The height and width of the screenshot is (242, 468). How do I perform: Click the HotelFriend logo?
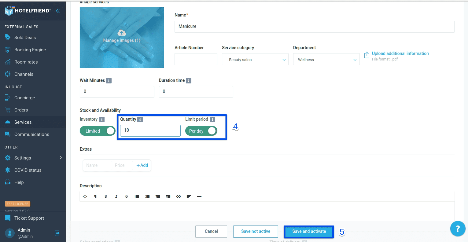pos(28,11)
